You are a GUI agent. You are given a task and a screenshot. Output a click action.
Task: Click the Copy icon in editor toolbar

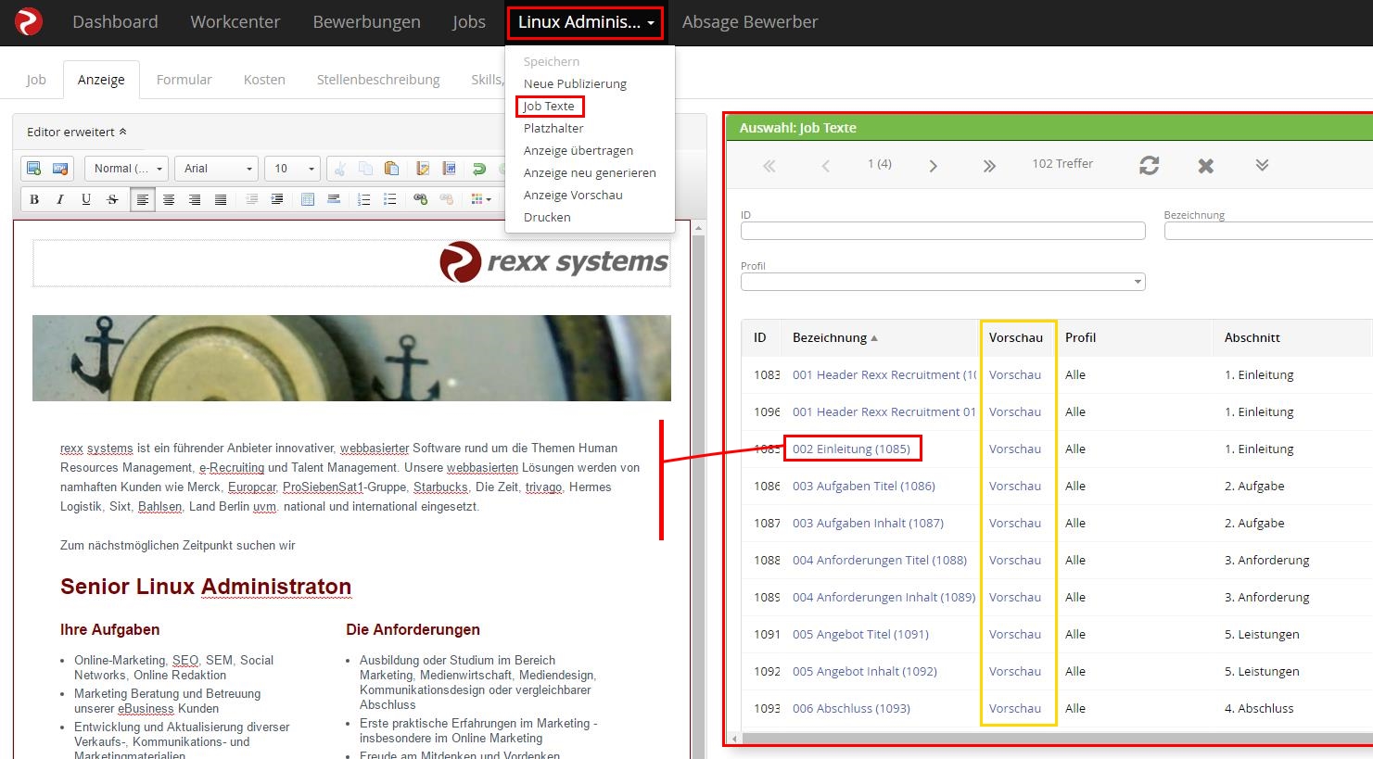pos(366,169)
